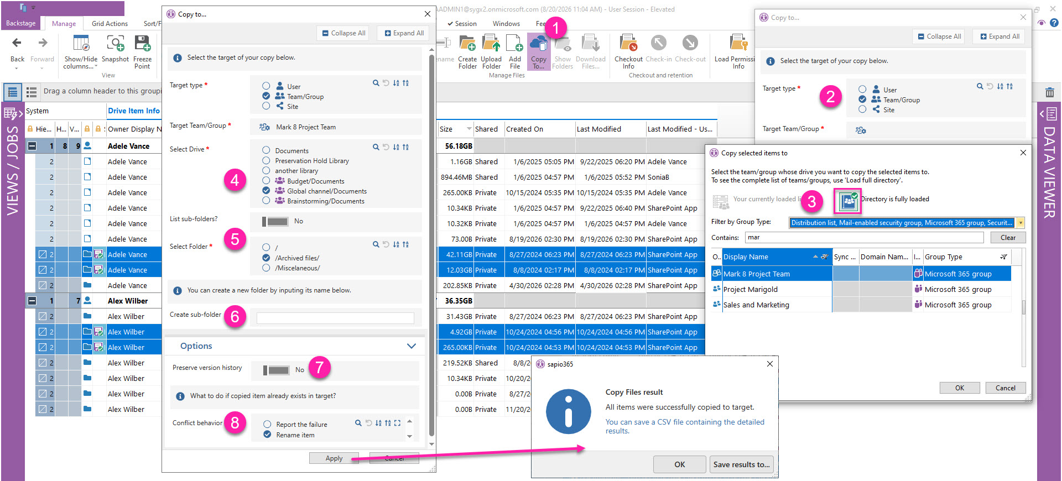Image resolution: width=1062 pixels, height=481 pixels.
Task: Click the Load Permissions Info ribbon icon
Action: (738, 43)
